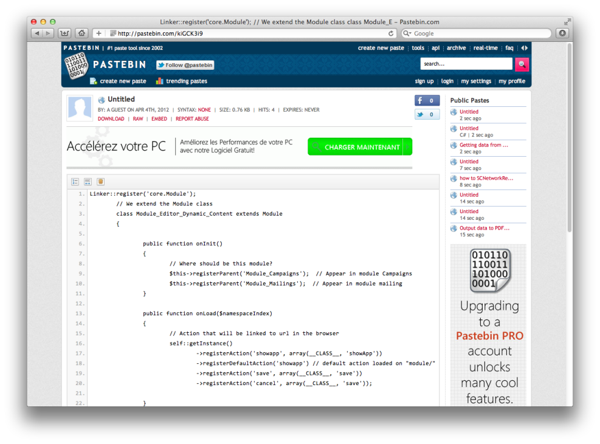
Task: Click the RAW link under paste title
Action: click(138, 119)
